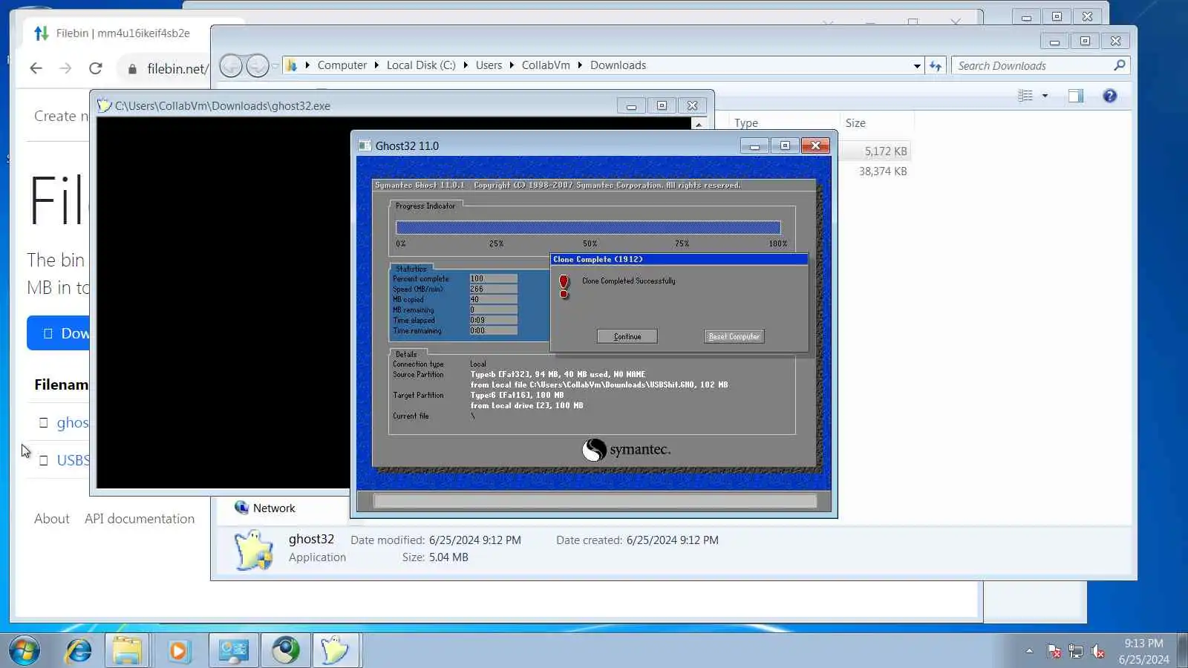Image resolution: width=1188 pixels, height=668 pixels.
Task: Click the Explorer search magnifier icon
Action: click(1120, 65)
